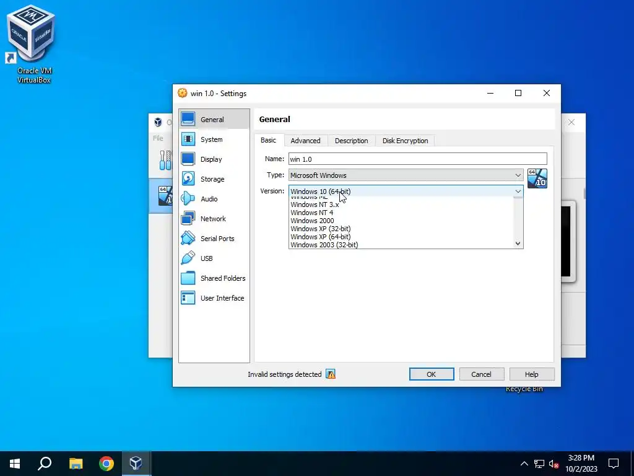Click the muted volume tray icon
Image resolution: width=634 pixels, height=476 pixels.
point(554,464)
